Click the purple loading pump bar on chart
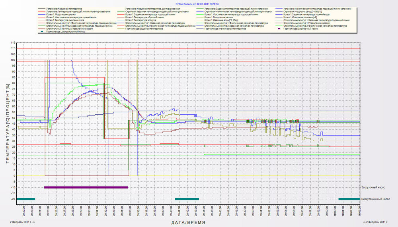 pos(86,187)
